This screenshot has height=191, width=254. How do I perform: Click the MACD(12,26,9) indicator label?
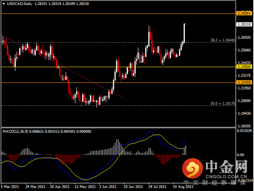[x=15, y=131]
